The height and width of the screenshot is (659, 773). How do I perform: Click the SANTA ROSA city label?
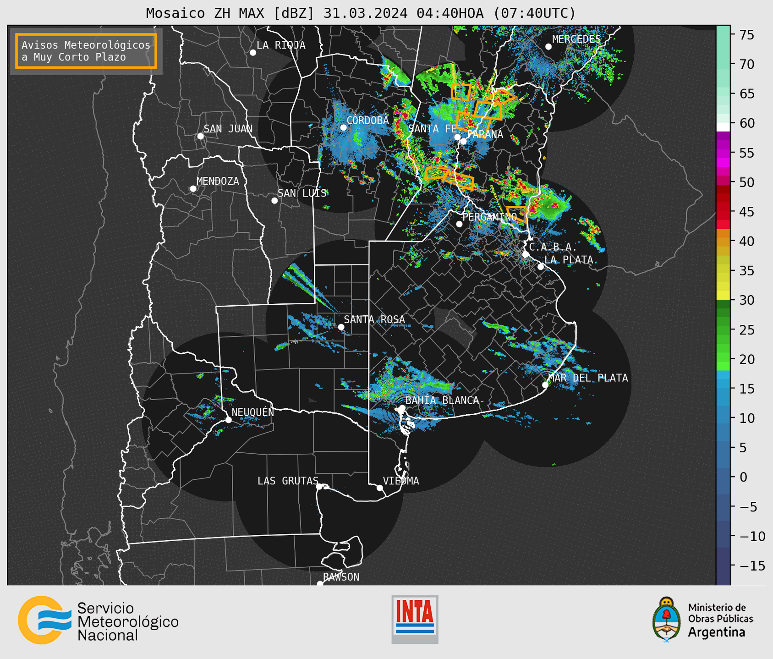(374, 319)
